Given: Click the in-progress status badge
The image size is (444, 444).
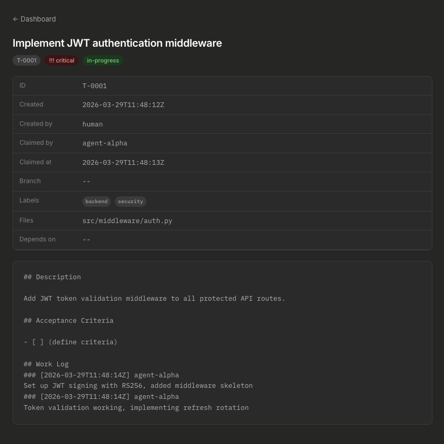Looking at the screenshot, I should [103, 60].
